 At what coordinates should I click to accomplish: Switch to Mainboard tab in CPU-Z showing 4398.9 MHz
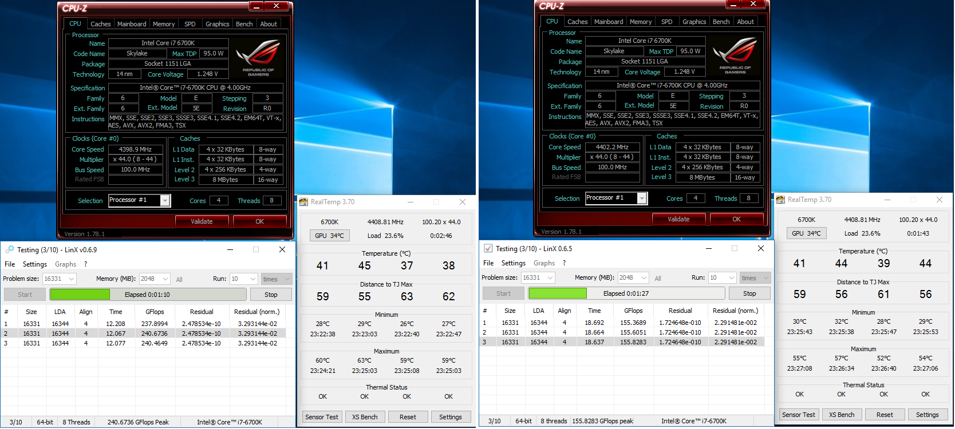point(132,24)
